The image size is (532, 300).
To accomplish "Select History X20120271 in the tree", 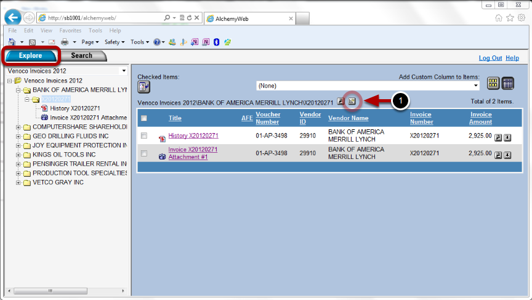I will point(75,108).
